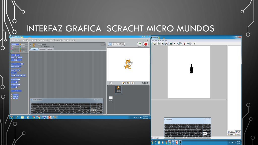
Task: Click the surprise sprite icon
Action: point(132,83)
